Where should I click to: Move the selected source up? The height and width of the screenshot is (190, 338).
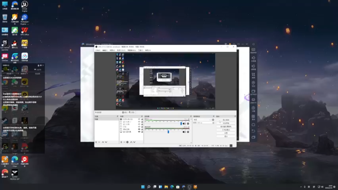pyautogui.click(x=131, y=142)
